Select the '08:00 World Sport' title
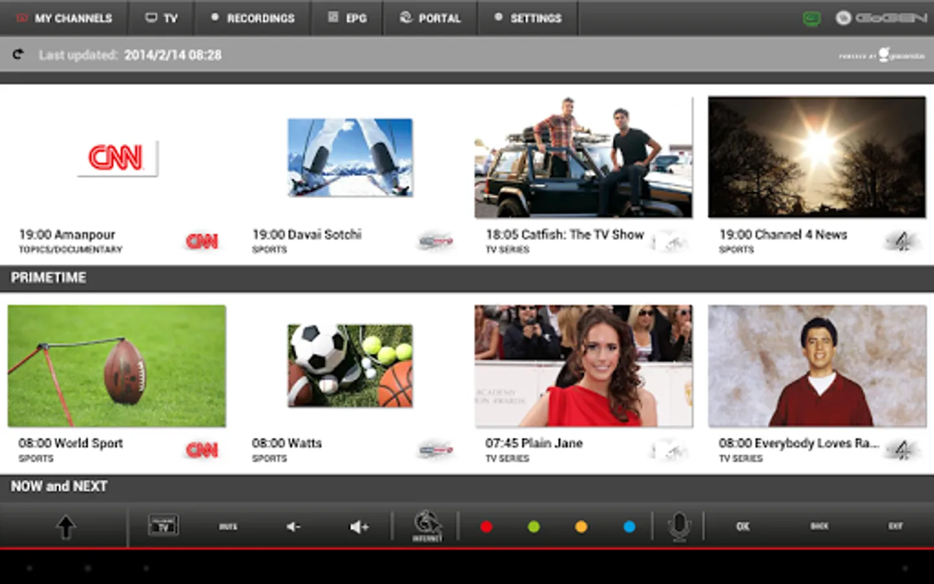Viewport: 934px width, 584px height. click(70, 443)
